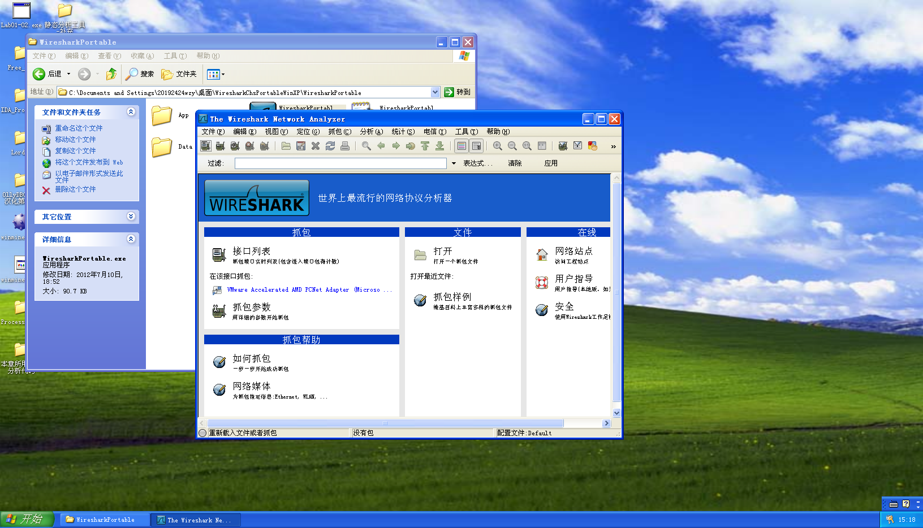Open the 分析(A) menu
The width and height of the screenshot is (923, 528).
pyautogui.click(x=372, y=132)
